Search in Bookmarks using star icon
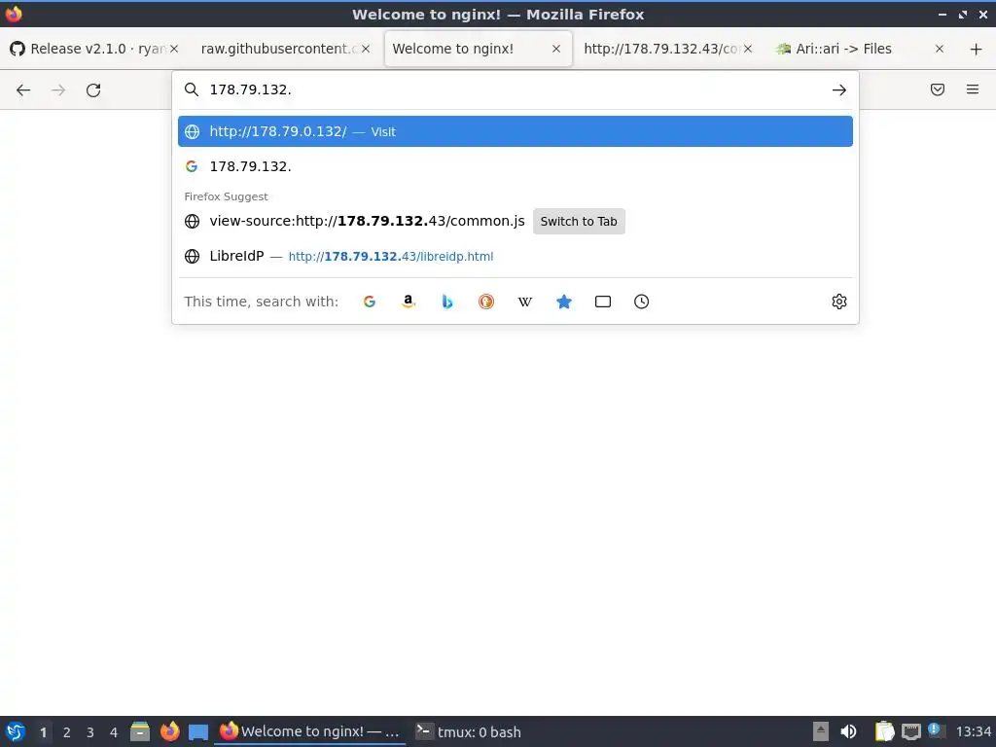This screenshot has width=996, height=747. (564, 302)
